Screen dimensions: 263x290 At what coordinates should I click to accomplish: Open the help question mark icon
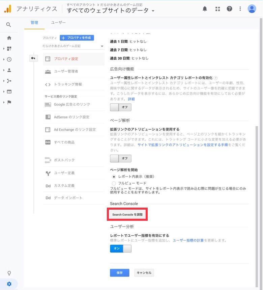(x=229, y=9)
